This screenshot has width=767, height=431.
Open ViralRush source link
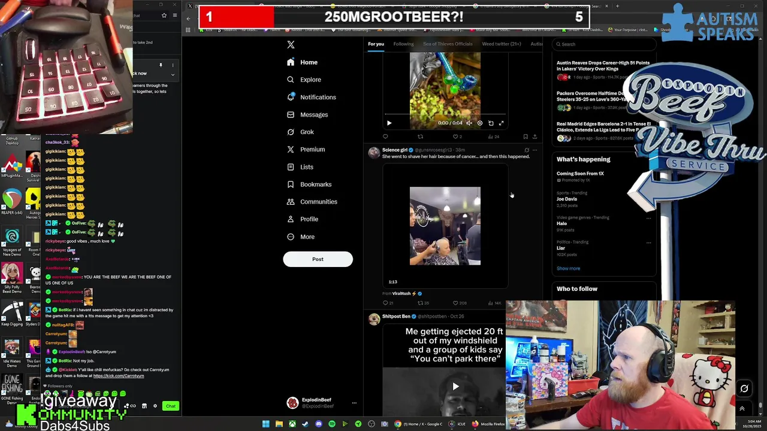(x=401, y=293)
